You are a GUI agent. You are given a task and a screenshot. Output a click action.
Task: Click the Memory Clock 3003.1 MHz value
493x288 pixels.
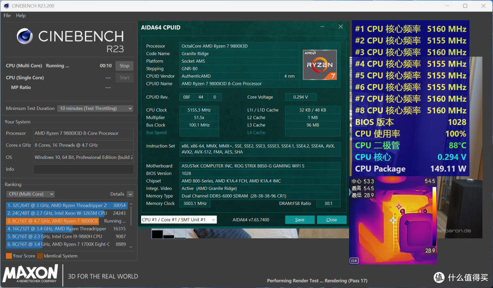coord(195,204)
